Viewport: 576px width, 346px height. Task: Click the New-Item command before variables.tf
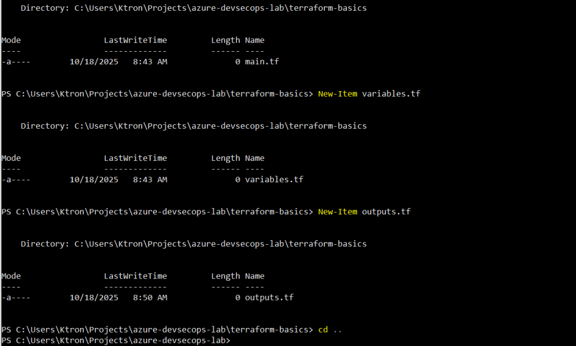point(337,94)
